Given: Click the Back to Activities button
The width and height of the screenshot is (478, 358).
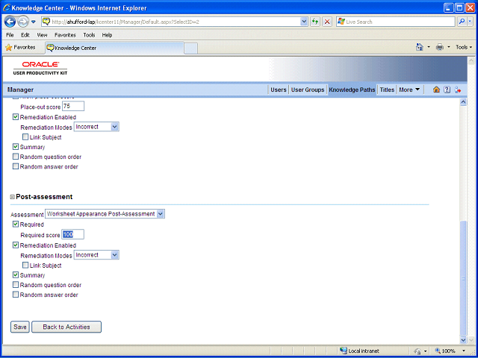Looking at the screenshot, I should click(66, 327).
